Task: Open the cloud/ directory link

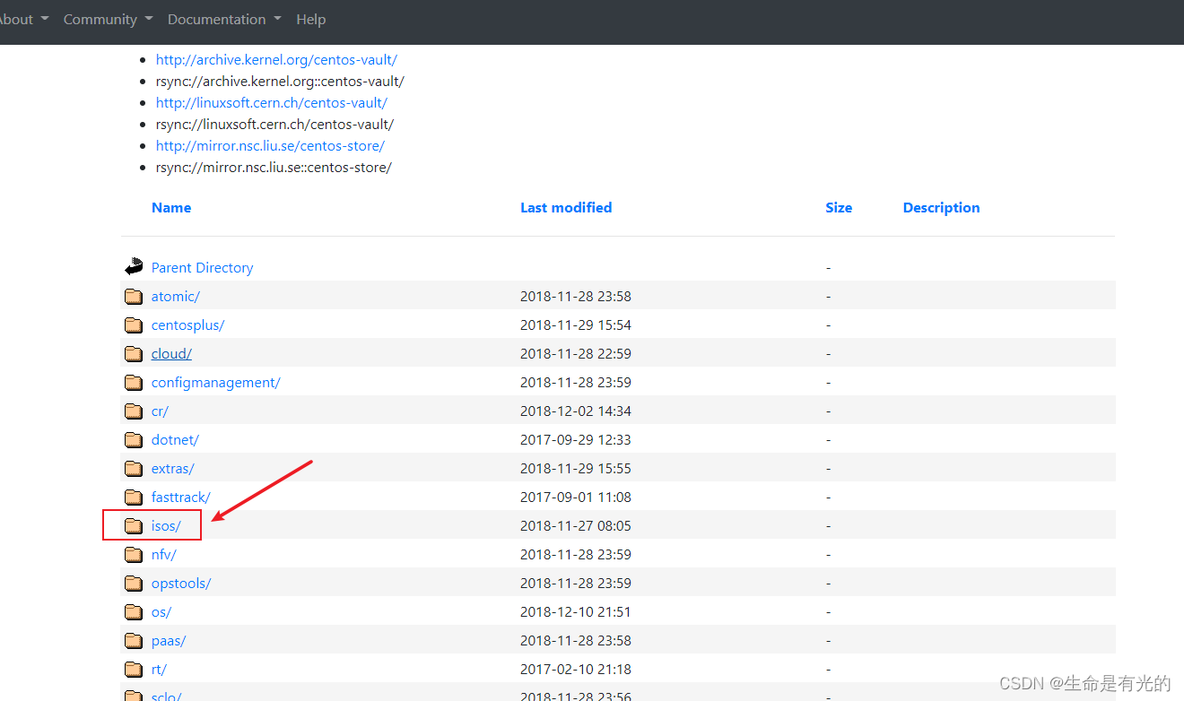Action: [x=171, y=353]
